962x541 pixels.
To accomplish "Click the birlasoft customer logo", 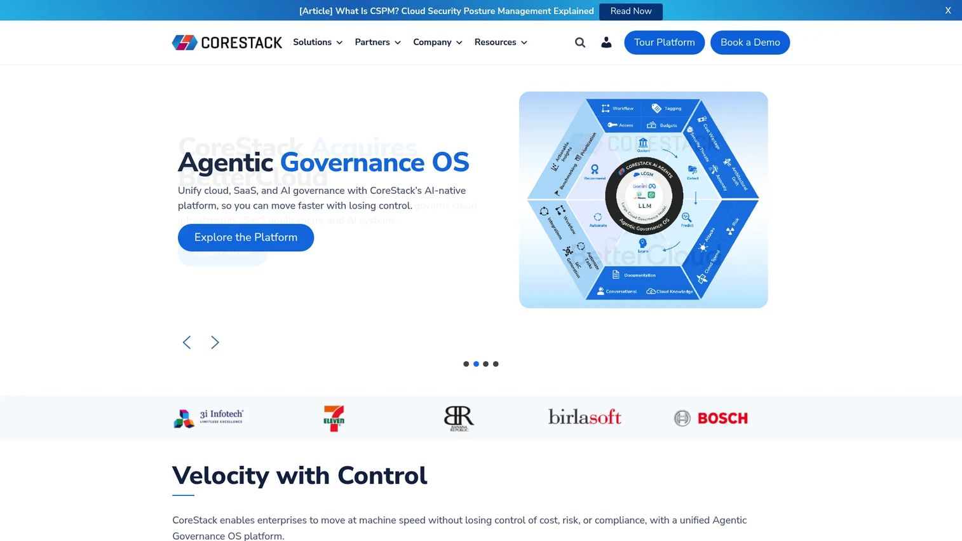I will coord(585,417).
